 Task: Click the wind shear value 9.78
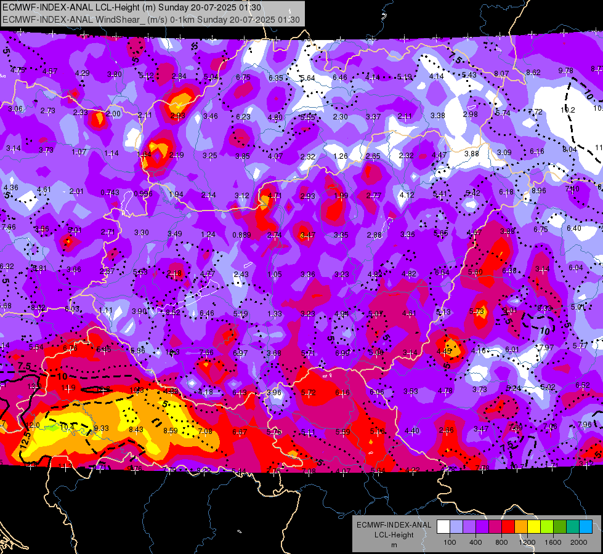(x=565, y=70)
